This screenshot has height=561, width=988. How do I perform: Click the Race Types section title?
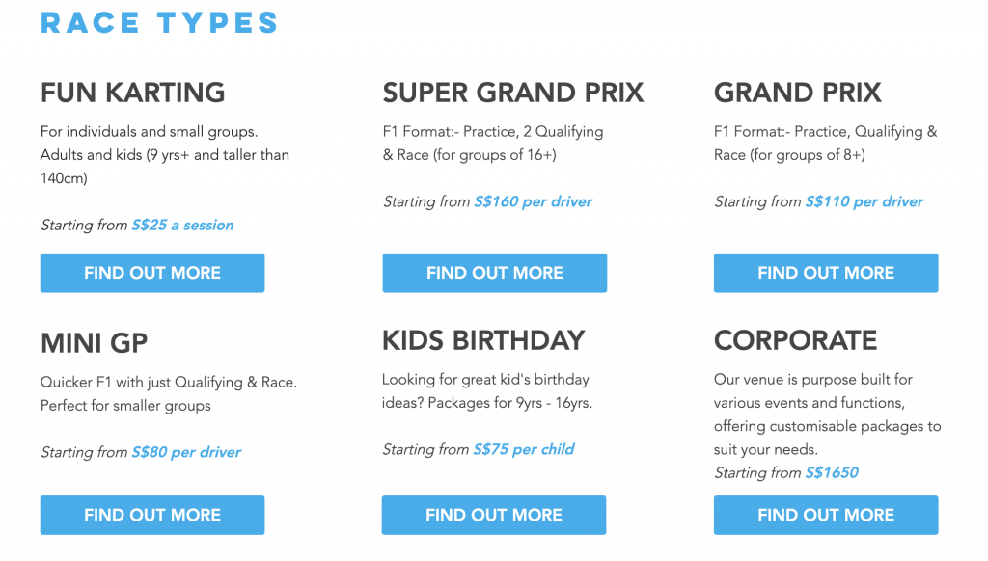point(159,22)
